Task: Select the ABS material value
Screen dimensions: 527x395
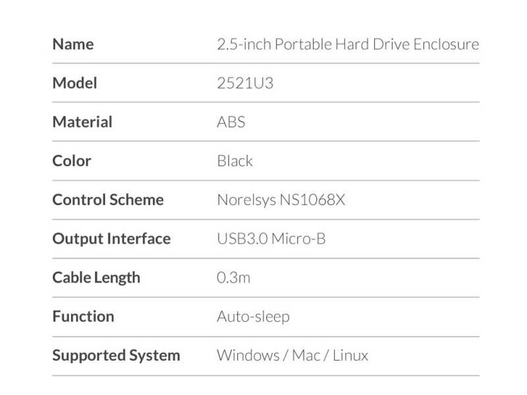Action: point(231,122)
